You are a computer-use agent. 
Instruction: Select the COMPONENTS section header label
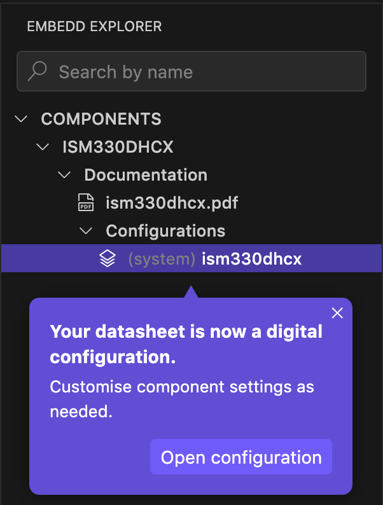pos(101,119)
